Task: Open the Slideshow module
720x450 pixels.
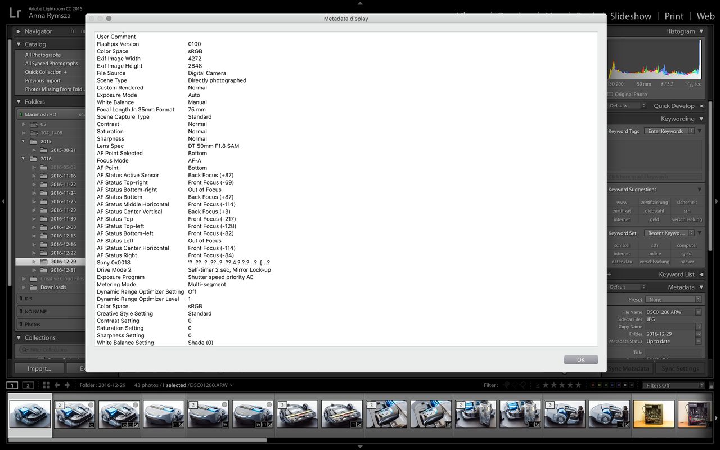Action: coord(631,16)
